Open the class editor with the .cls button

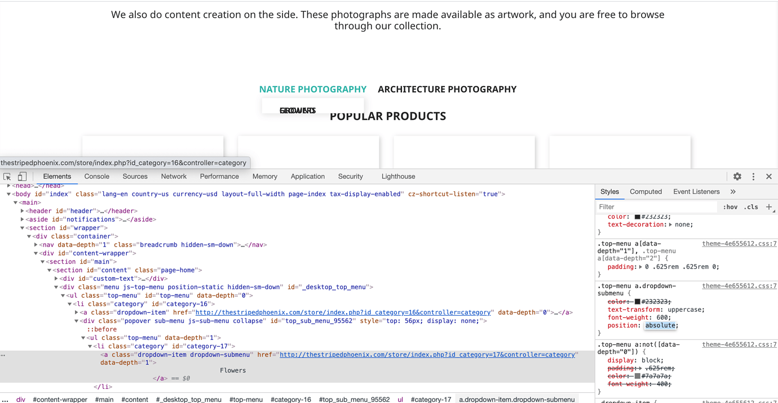(x=751, y=207)
